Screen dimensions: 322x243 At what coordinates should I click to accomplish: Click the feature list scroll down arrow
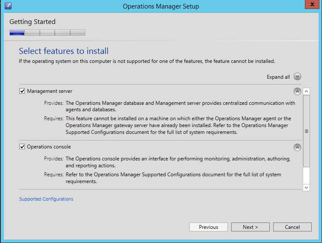point(307,187)
